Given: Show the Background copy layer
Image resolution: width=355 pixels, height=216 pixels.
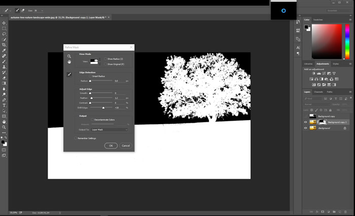Looking at the screenshot, I should coord(305,116).
